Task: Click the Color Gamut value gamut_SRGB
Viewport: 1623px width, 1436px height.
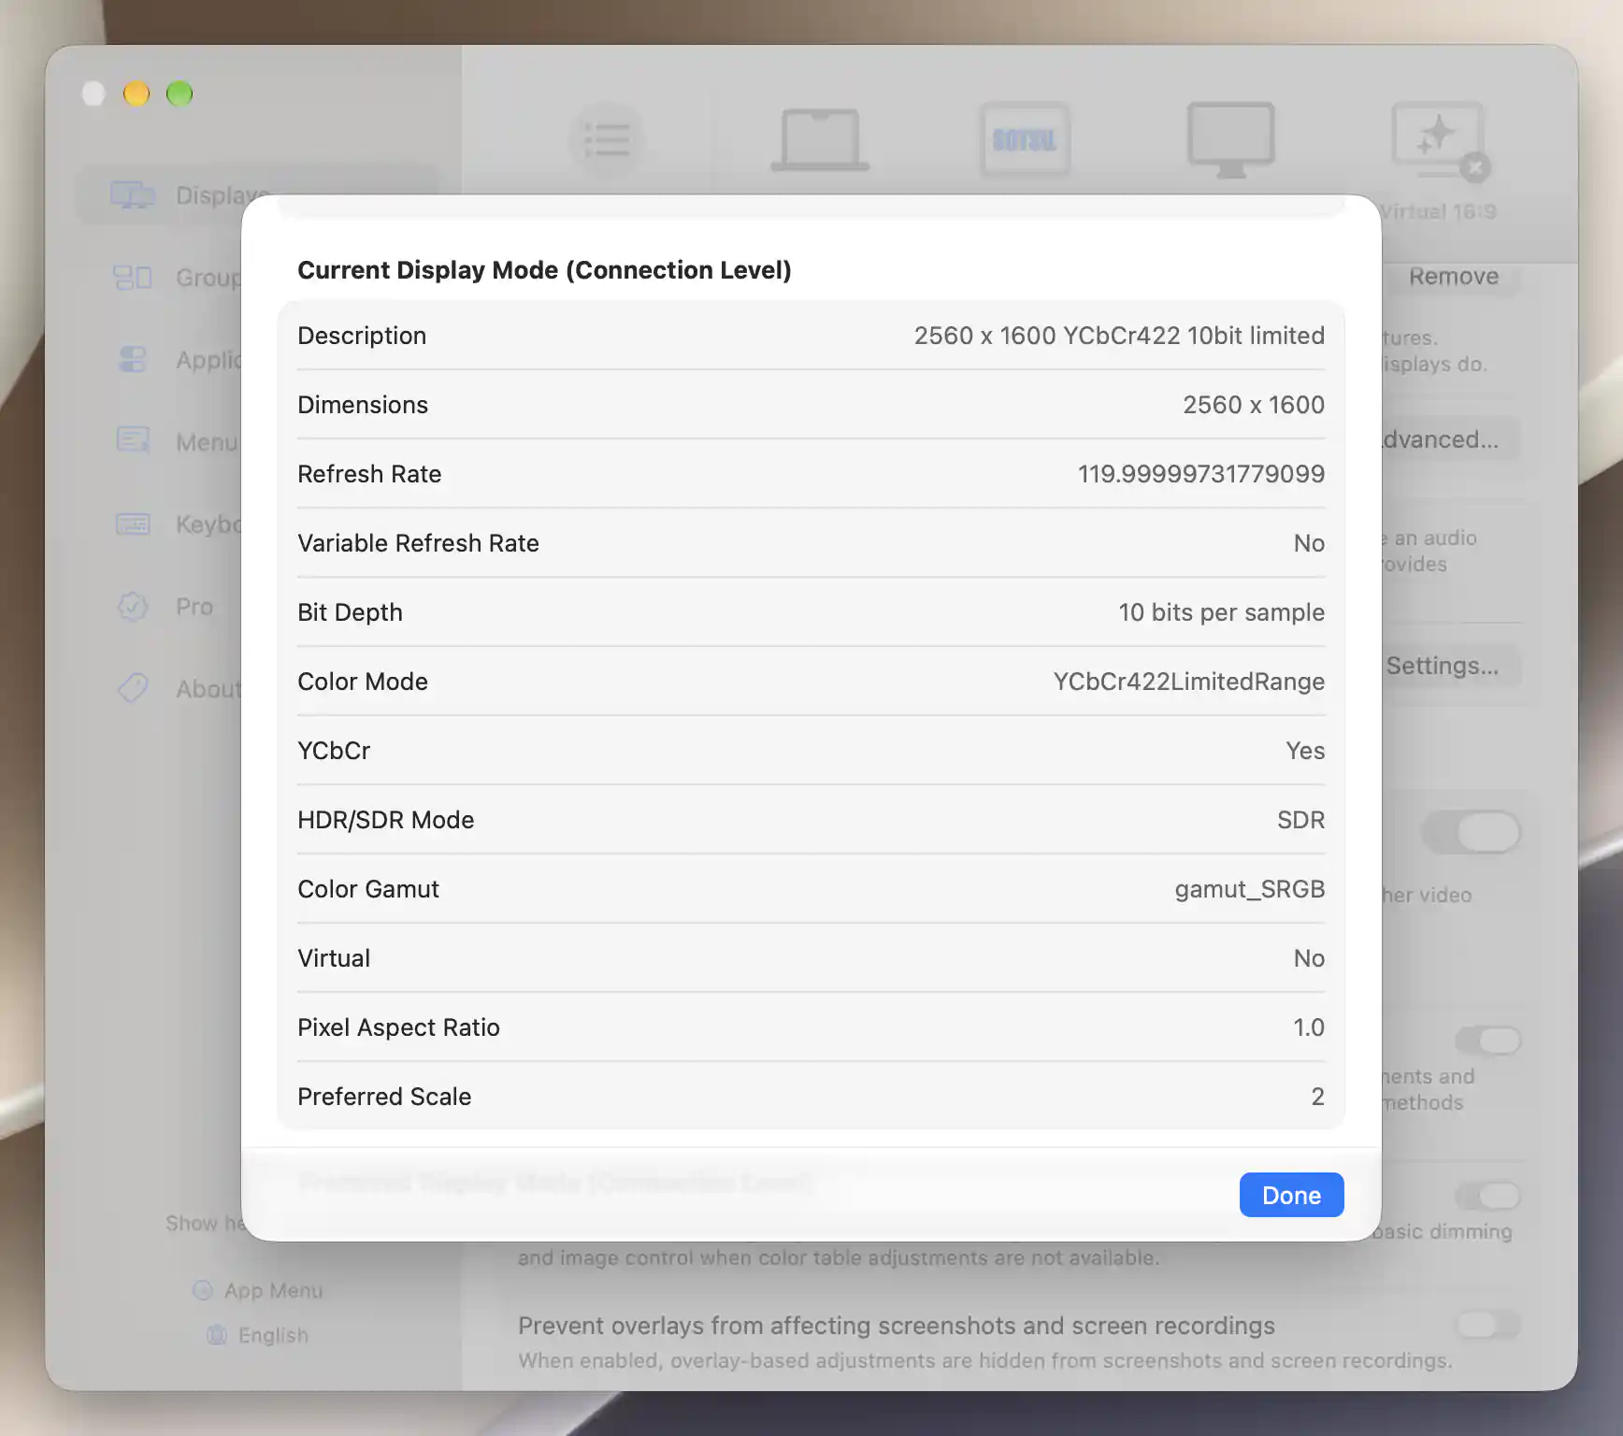Action: (1249, 889)
